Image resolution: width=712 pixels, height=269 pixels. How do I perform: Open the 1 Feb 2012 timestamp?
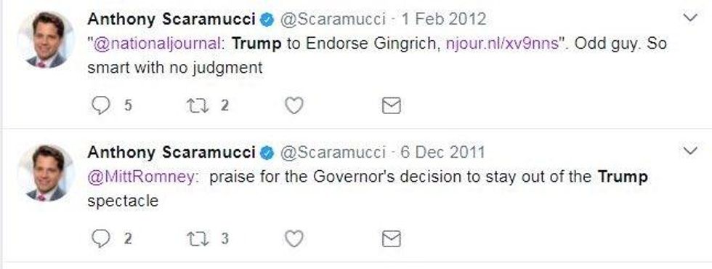[443, 20]
